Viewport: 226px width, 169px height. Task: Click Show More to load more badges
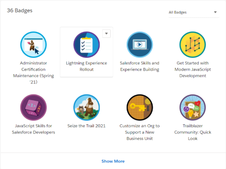click(x=113, y=161)
